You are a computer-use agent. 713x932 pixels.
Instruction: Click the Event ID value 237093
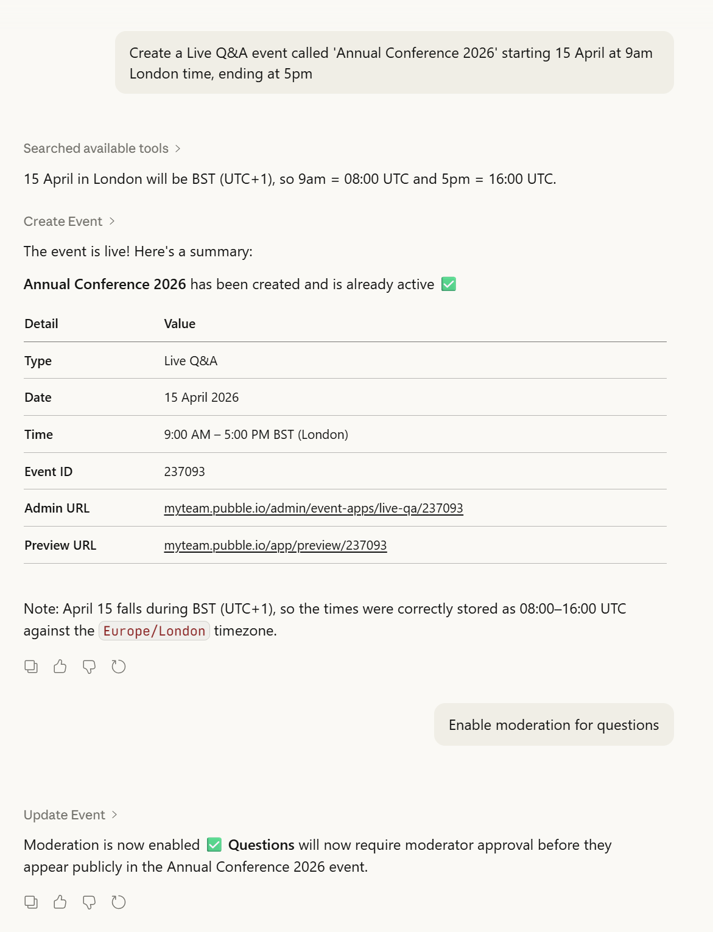coord(184,472)
